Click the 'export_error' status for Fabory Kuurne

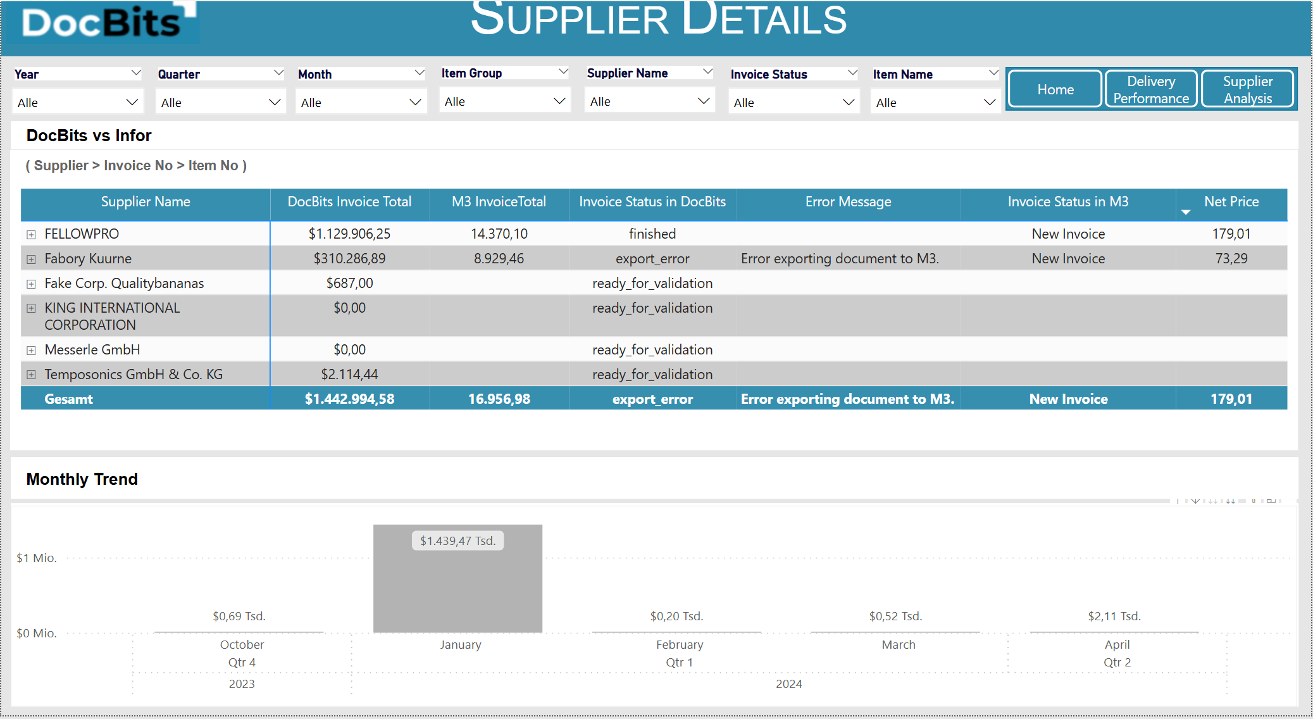652,259
